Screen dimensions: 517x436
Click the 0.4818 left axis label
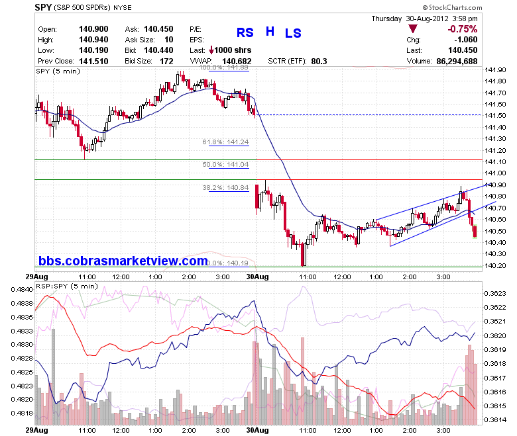pos(22,414)
